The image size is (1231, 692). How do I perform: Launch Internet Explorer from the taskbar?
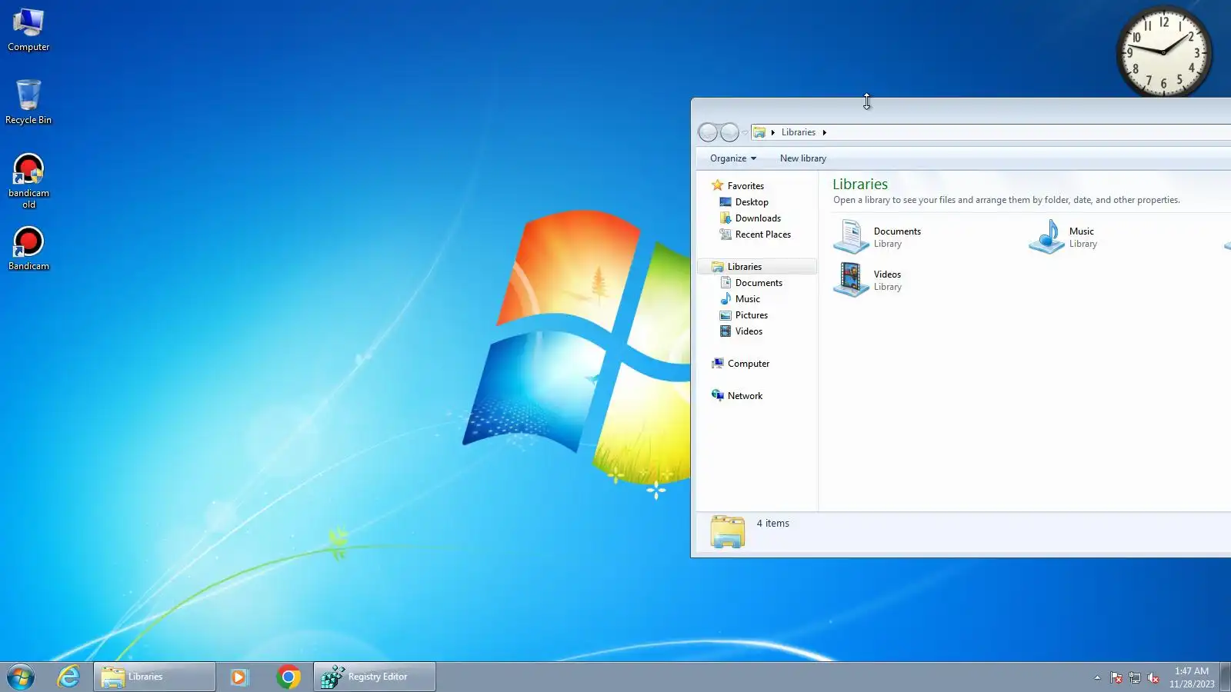click(x=68, y=677)
